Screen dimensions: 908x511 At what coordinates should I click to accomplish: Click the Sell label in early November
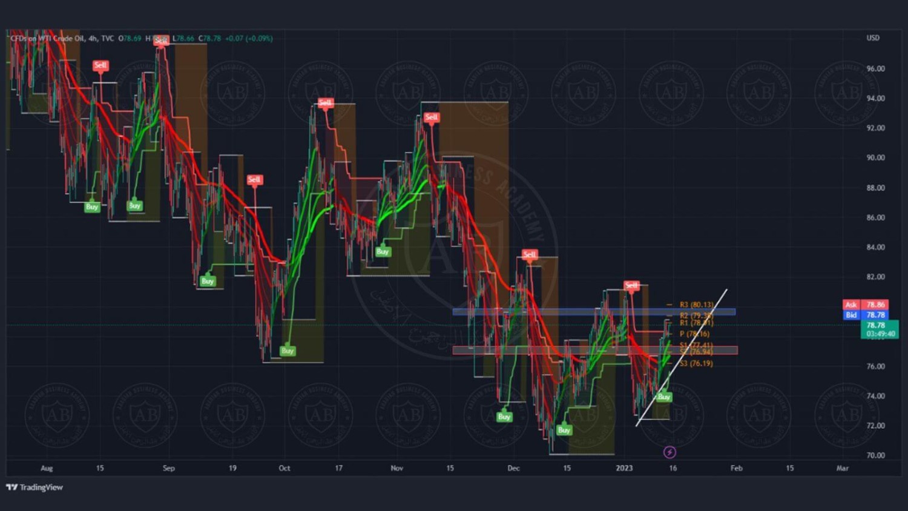(x=431, y=117)
